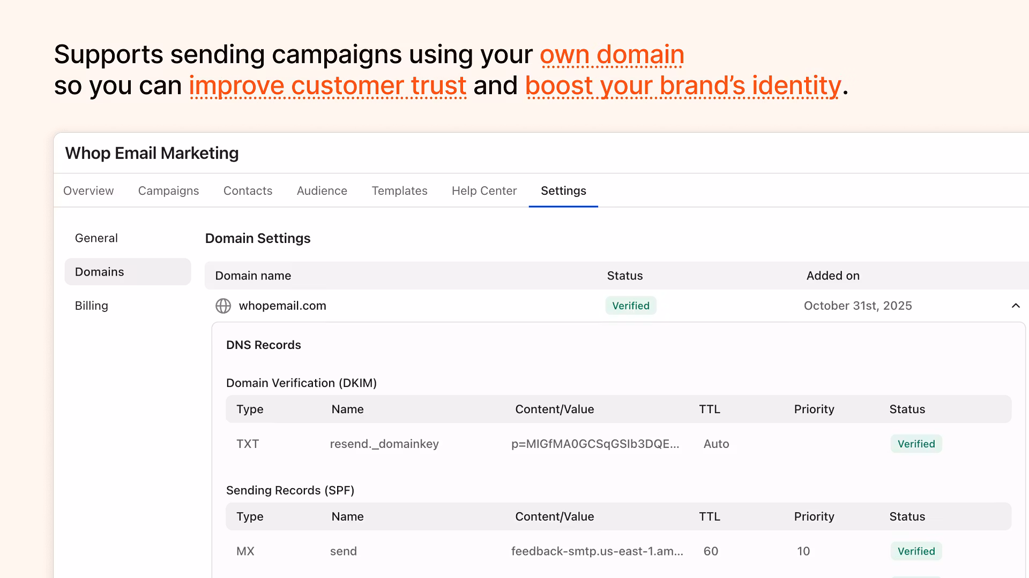Open the Audience tab
Screen dimensions: 1029x578
[322, 191]
